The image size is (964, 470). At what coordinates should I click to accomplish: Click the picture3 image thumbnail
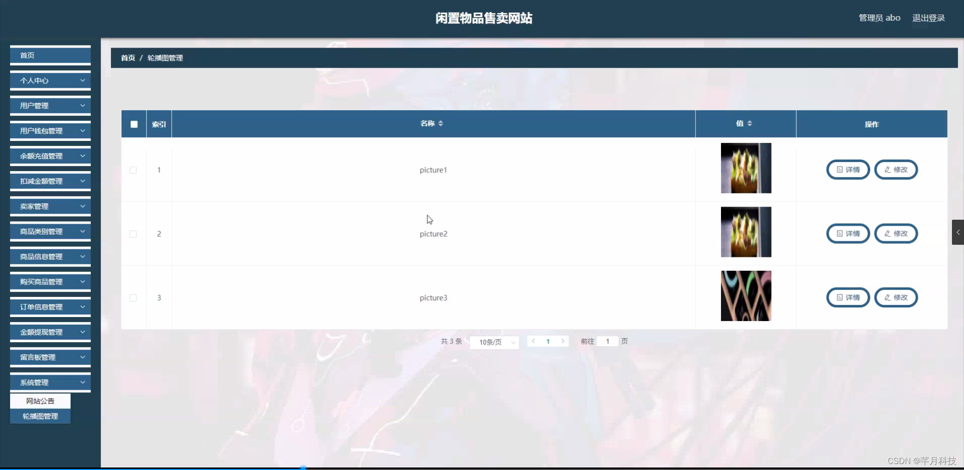(x=746, y=296)
